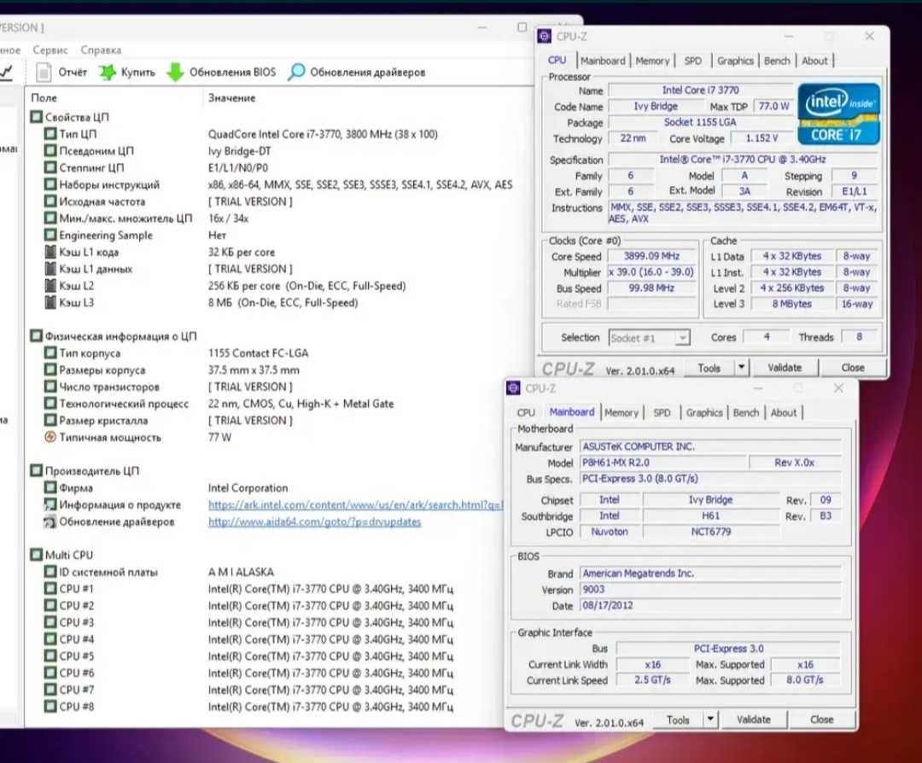Click Close button in CPU-Z Mainboard window
The width and height of the screenshot is (922, 763).
click(821, 719)
